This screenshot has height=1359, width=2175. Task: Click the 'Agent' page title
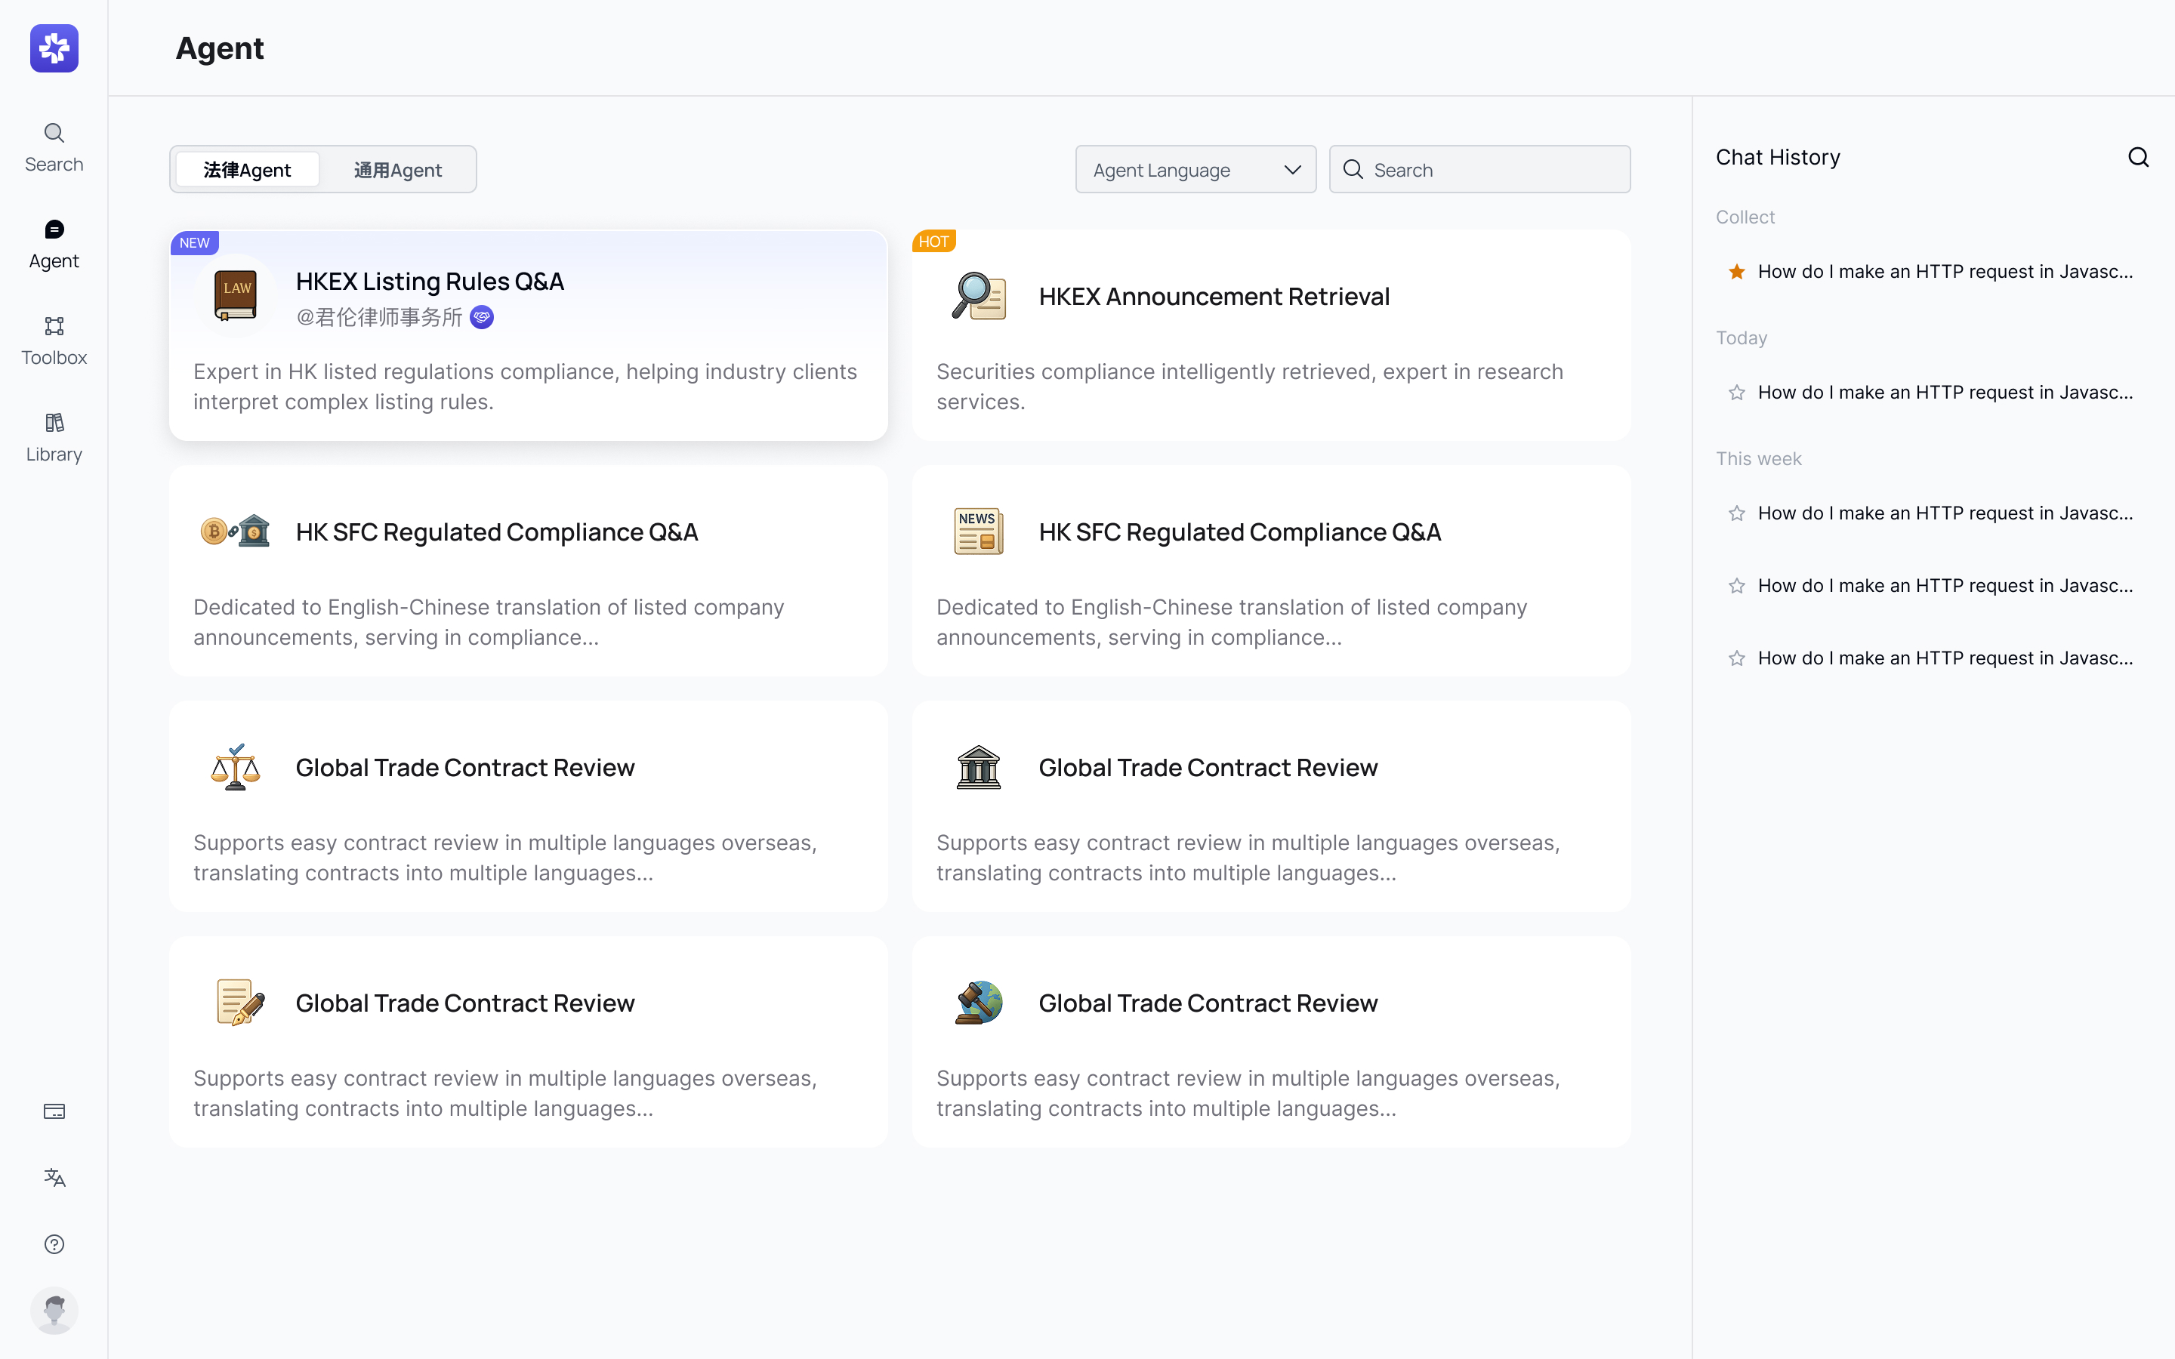coord(219,48)
